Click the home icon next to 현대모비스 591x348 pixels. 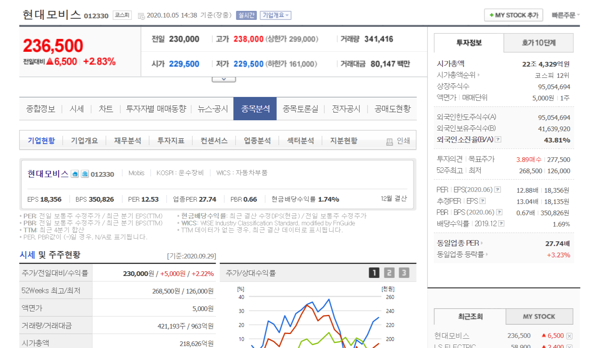pyautogui.click(x=75, y=174)
